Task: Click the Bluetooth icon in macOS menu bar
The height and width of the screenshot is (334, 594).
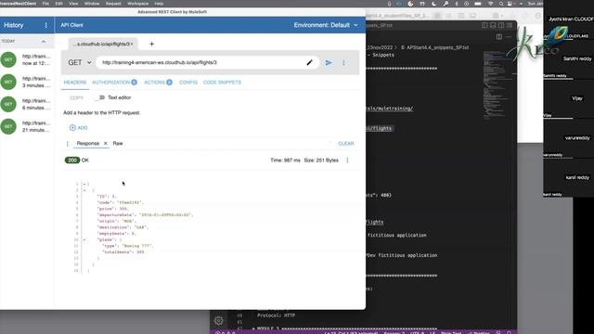Action: click(457, 4)
